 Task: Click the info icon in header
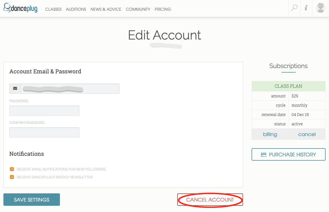(306, 8)
